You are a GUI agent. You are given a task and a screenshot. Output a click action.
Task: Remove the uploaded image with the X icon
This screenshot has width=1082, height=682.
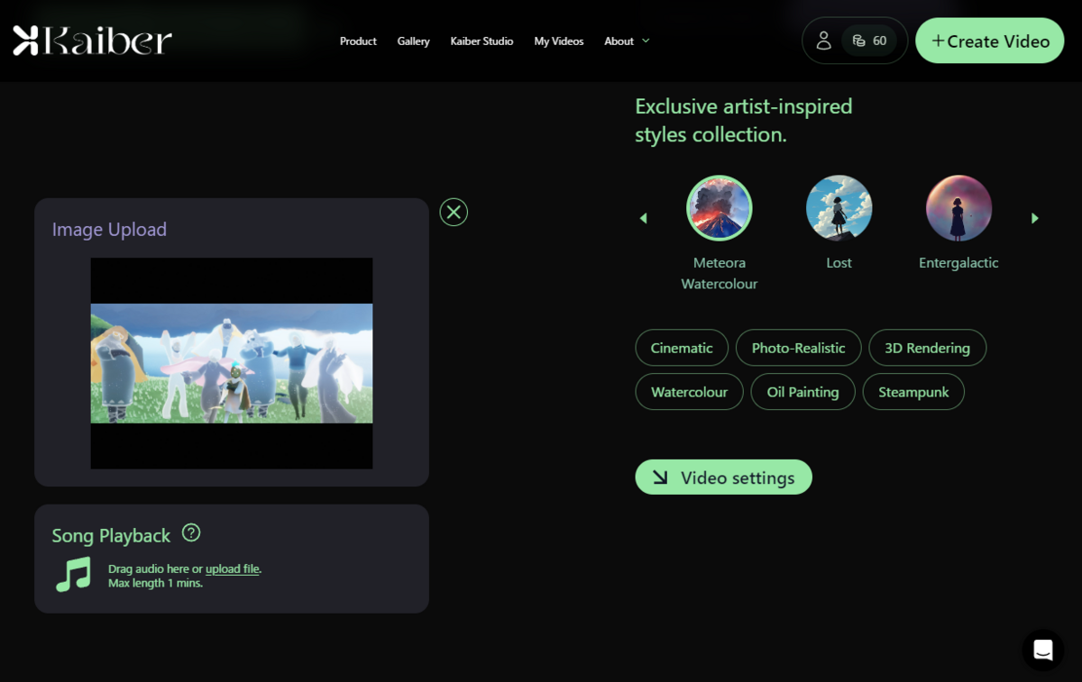[x=454, y=212]
